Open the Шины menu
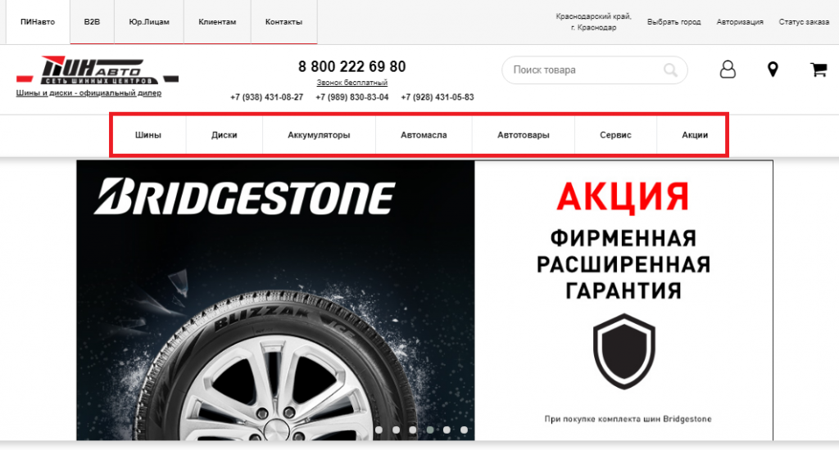 pyautogui.click(x=148, y=135)
